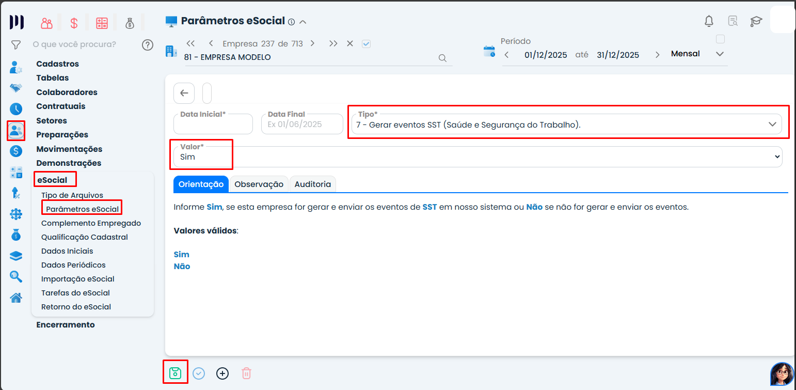The width and height of the screenshot is (796, 390).
Task: Open Importação eSocial in the submenu
Action: point(78,279)
